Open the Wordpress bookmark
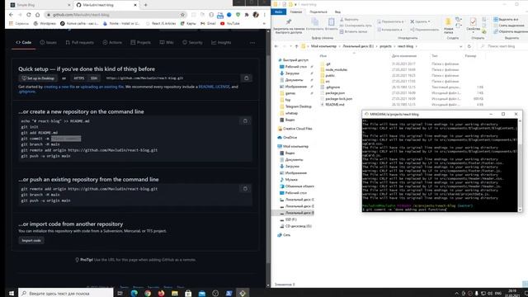Viewport: 528px width, 297px height. tap(45, 24)
